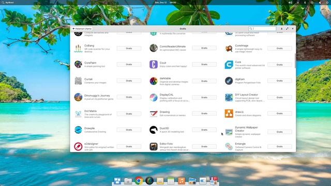The height and width of the screenshot is (186, 331).
Task: Open the e2designer app icon
Action: tap(78, 146)
